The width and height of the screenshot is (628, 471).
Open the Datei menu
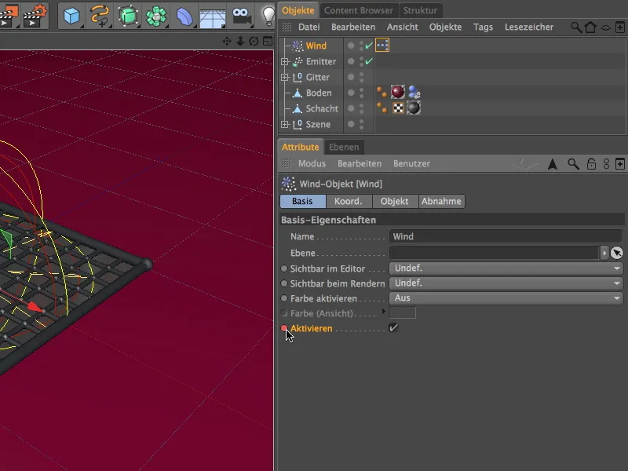pos(309,27)
